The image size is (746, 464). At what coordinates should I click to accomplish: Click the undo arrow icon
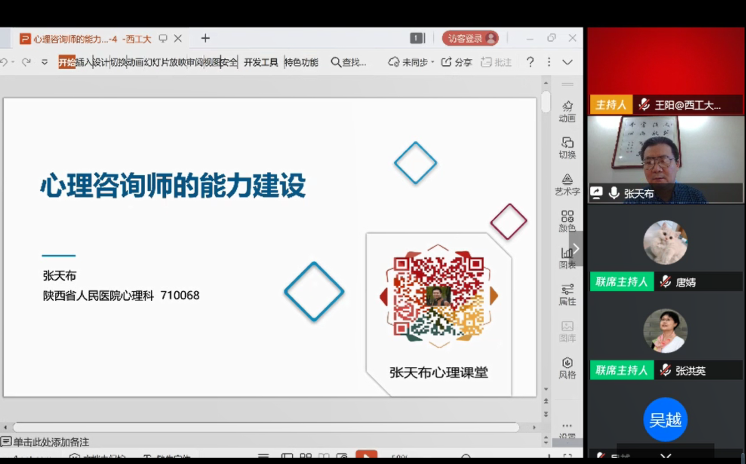point(4,62)
